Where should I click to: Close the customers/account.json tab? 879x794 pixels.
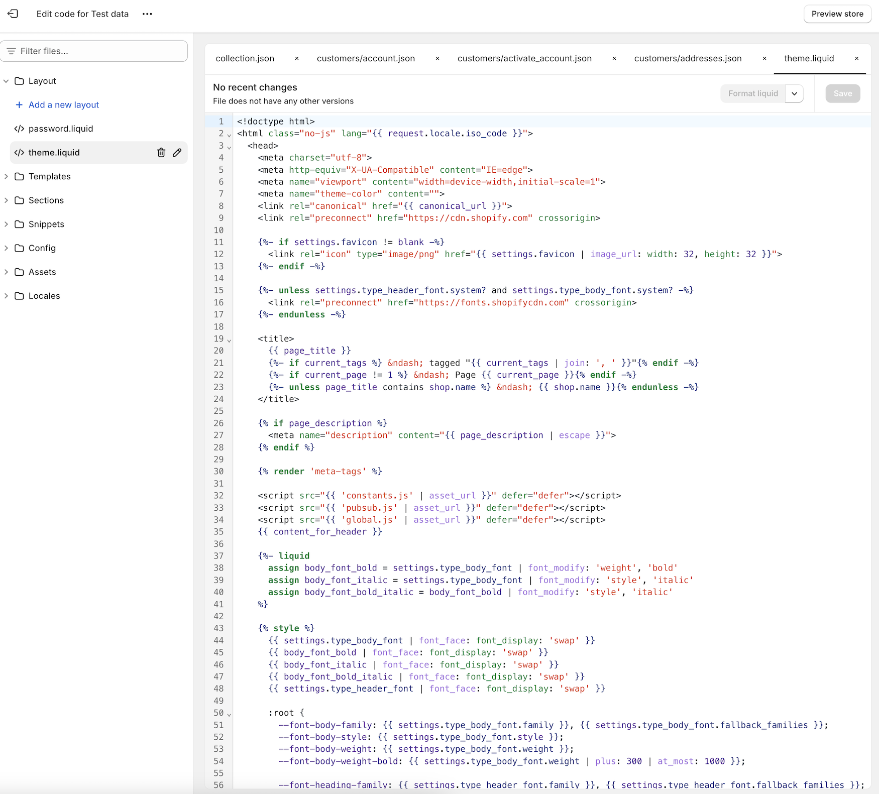pos(437,59)
